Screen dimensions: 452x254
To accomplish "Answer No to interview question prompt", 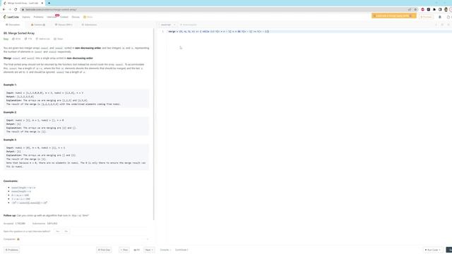I will [x=66, y=231].
